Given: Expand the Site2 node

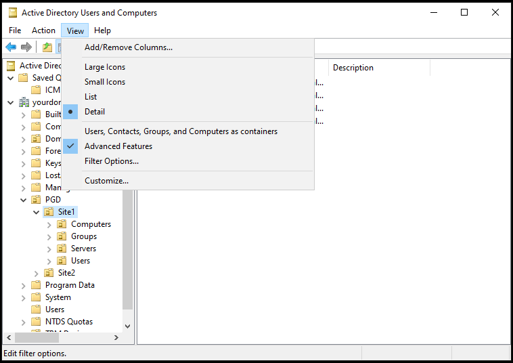Looking at the screenshot, I should 37,274.
